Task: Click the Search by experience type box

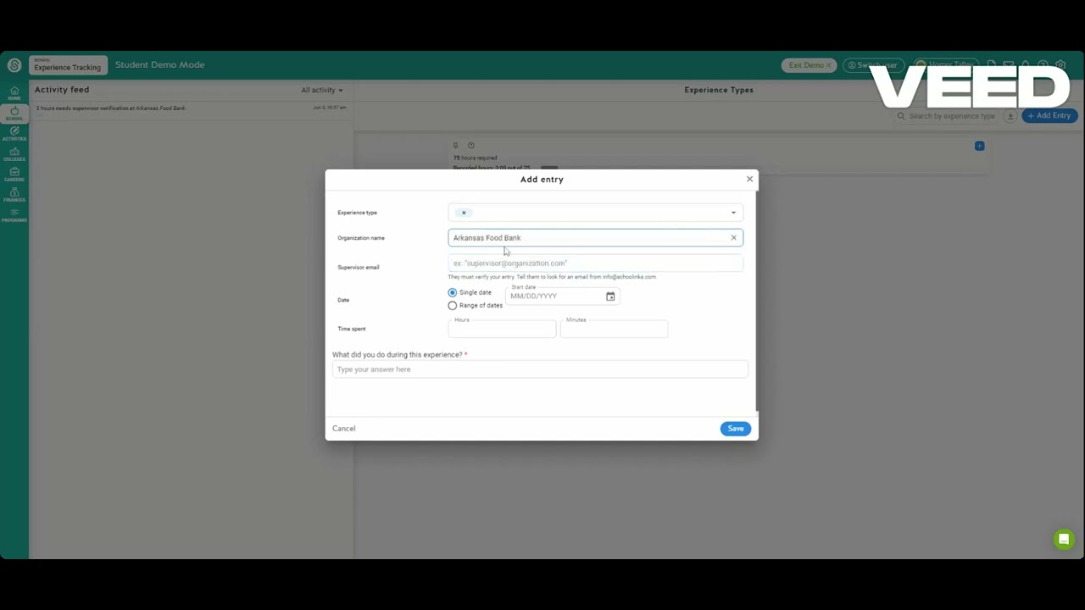Action: [948, 116]
